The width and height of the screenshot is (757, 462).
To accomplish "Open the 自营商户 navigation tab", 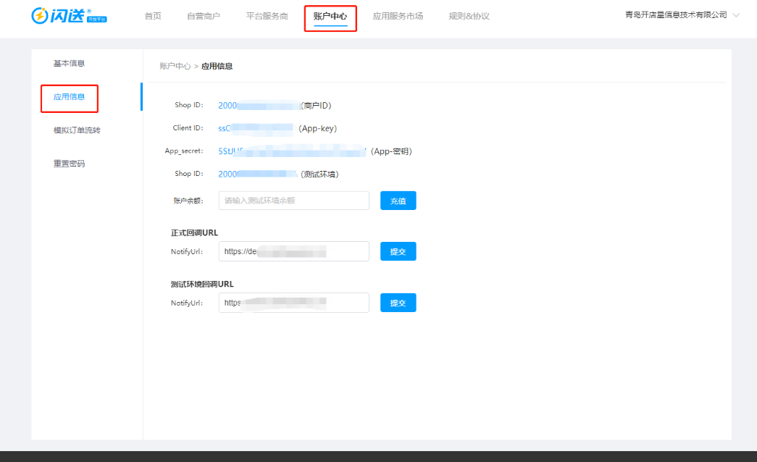I will 204,16.
